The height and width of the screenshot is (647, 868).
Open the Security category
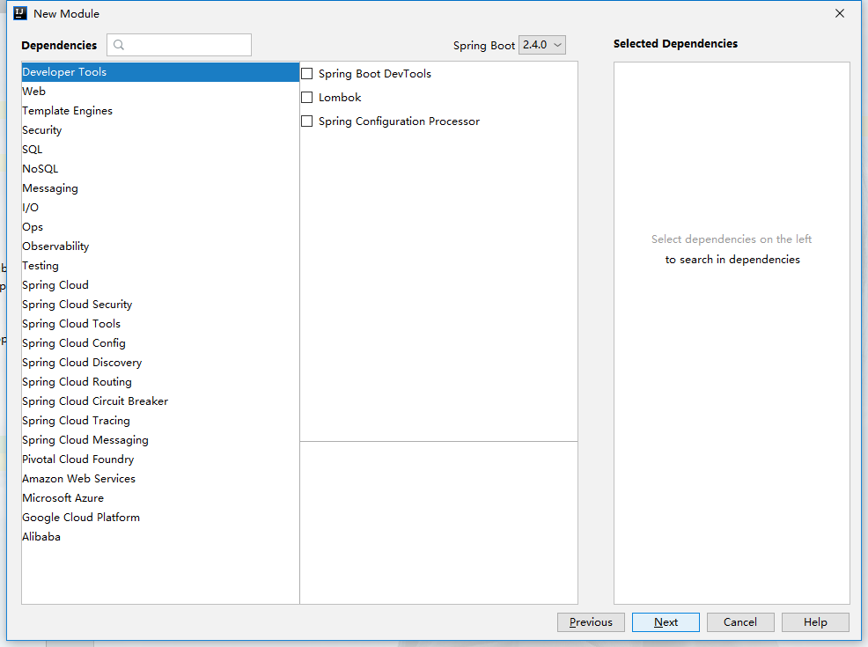pyautogui.click(x=160, y=130)
